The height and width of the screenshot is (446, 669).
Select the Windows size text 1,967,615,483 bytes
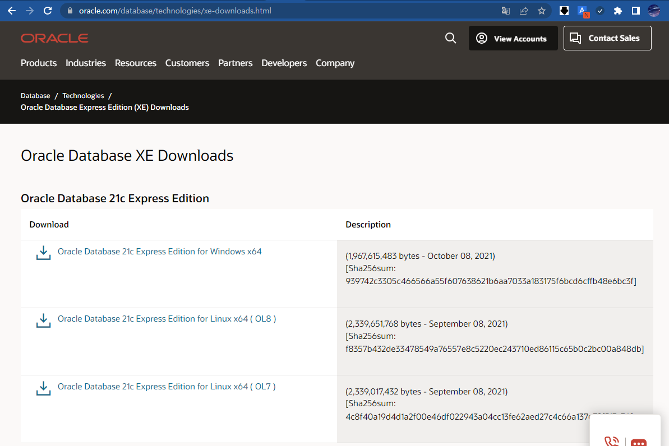[x=384, y=256]
